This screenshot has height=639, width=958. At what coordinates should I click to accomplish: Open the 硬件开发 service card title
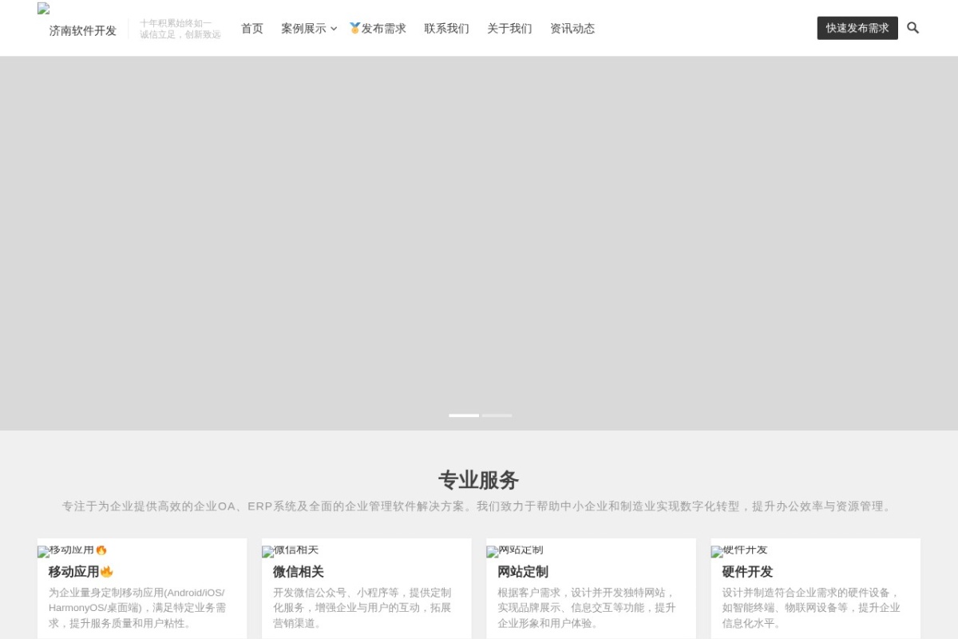747,572
